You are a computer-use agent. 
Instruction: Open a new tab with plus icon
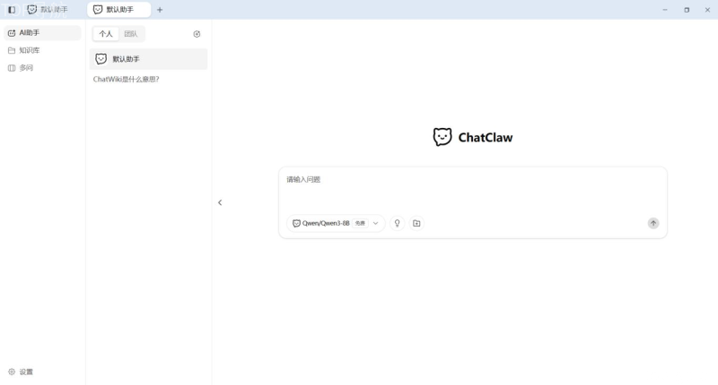click(160, 10)
